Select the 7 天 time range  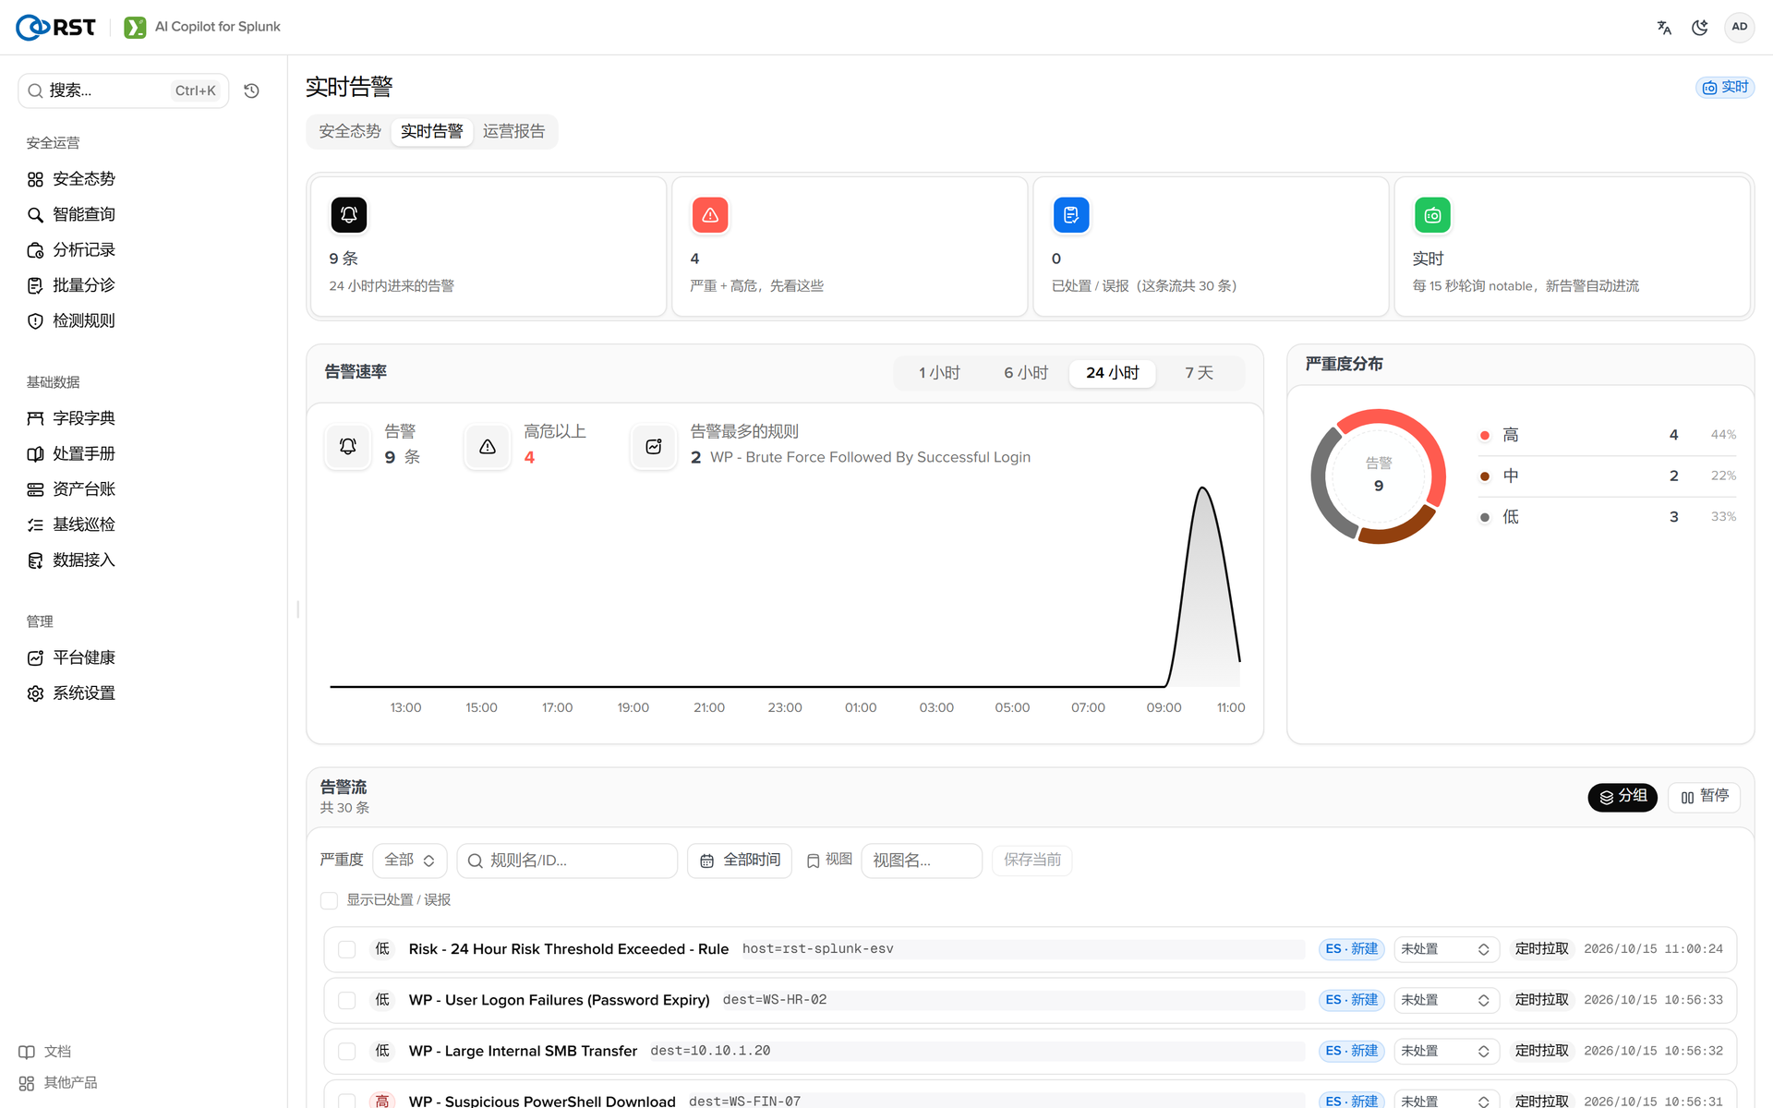tap(1199, 373)
